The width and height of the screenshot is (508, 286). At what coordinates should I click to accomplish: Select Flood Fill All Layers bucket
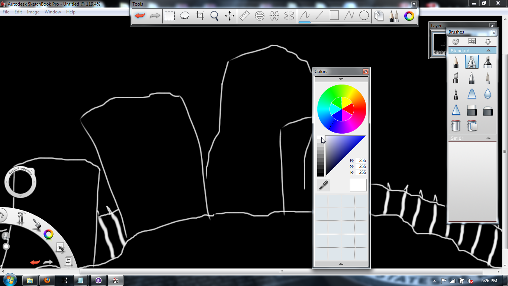472,125
